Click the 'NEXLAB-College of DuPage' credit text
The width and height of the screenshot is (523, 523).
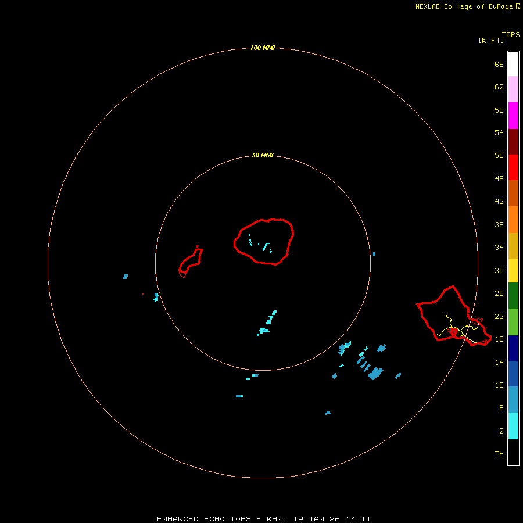(x=464, y=6)
